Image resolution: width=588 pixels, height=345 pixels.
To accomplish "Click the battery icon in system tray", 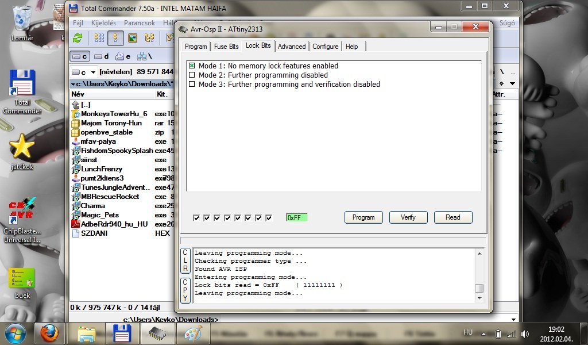I will (498, 333).
